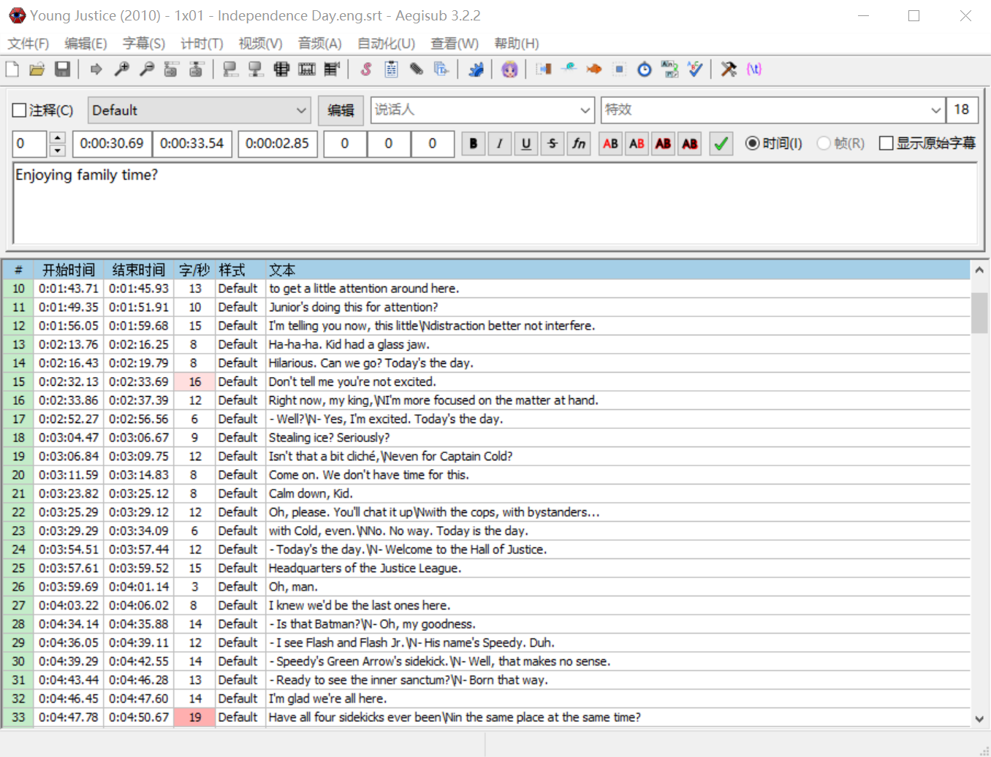
Task: Toggle strikethrough S formatting button
Action: click(x=553, y=144)
